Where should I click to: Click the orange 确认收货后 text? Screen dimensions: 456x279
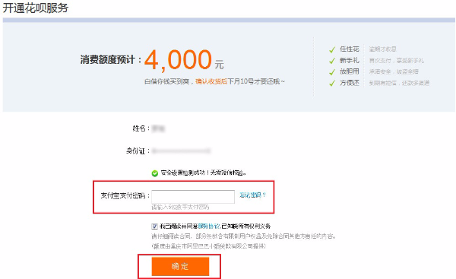[211, 81]
